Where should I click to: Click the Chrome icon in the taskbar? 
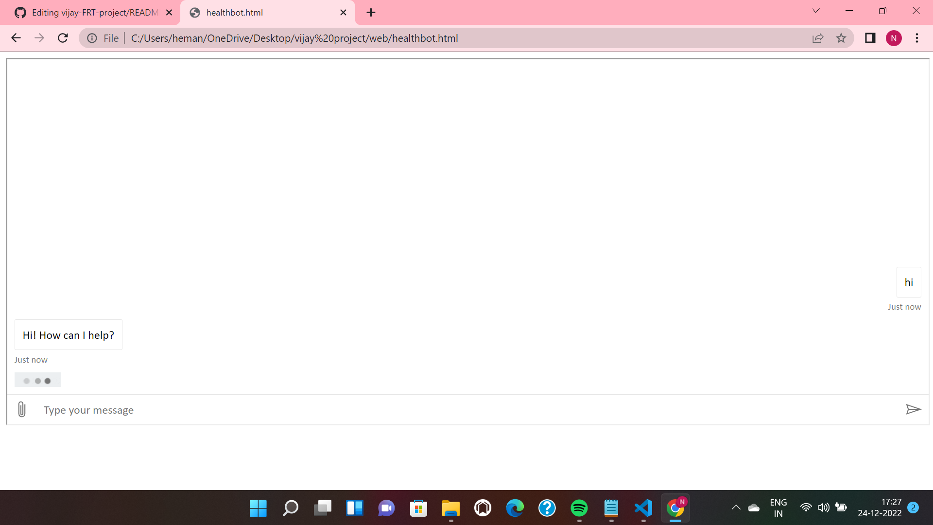(x=675, y=508)
